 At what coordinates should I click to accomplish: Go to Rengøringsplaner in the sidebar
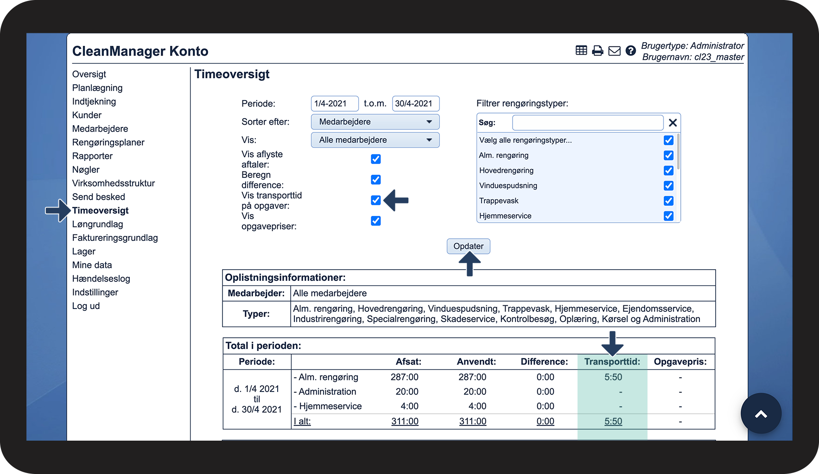tap(108, 142)
